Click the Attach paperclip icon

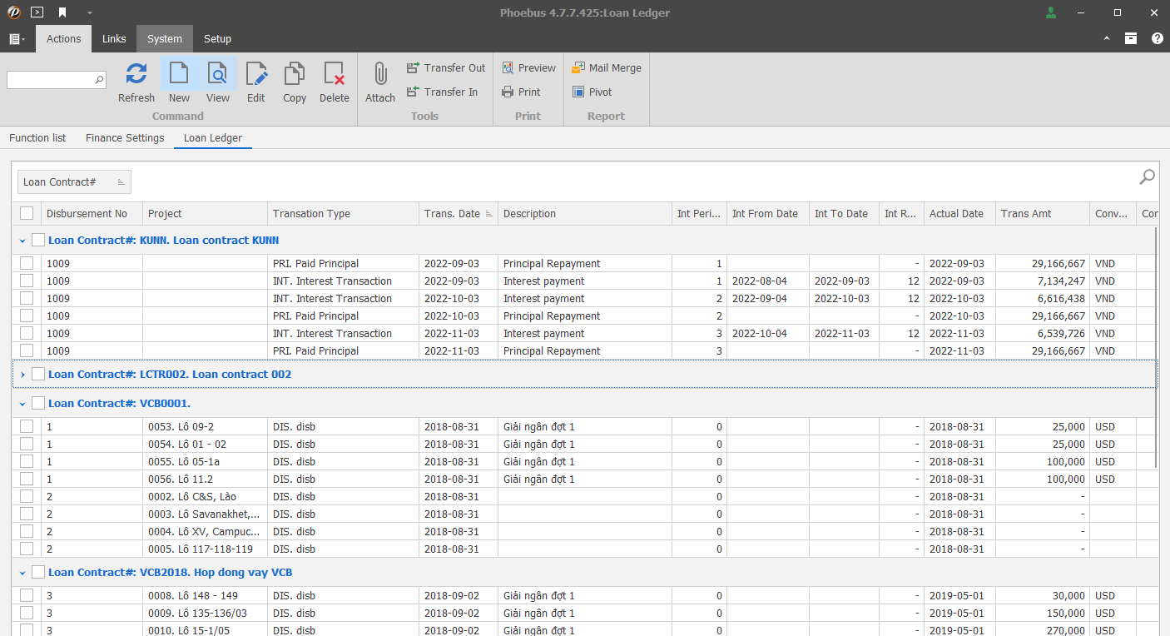[380, 75]
